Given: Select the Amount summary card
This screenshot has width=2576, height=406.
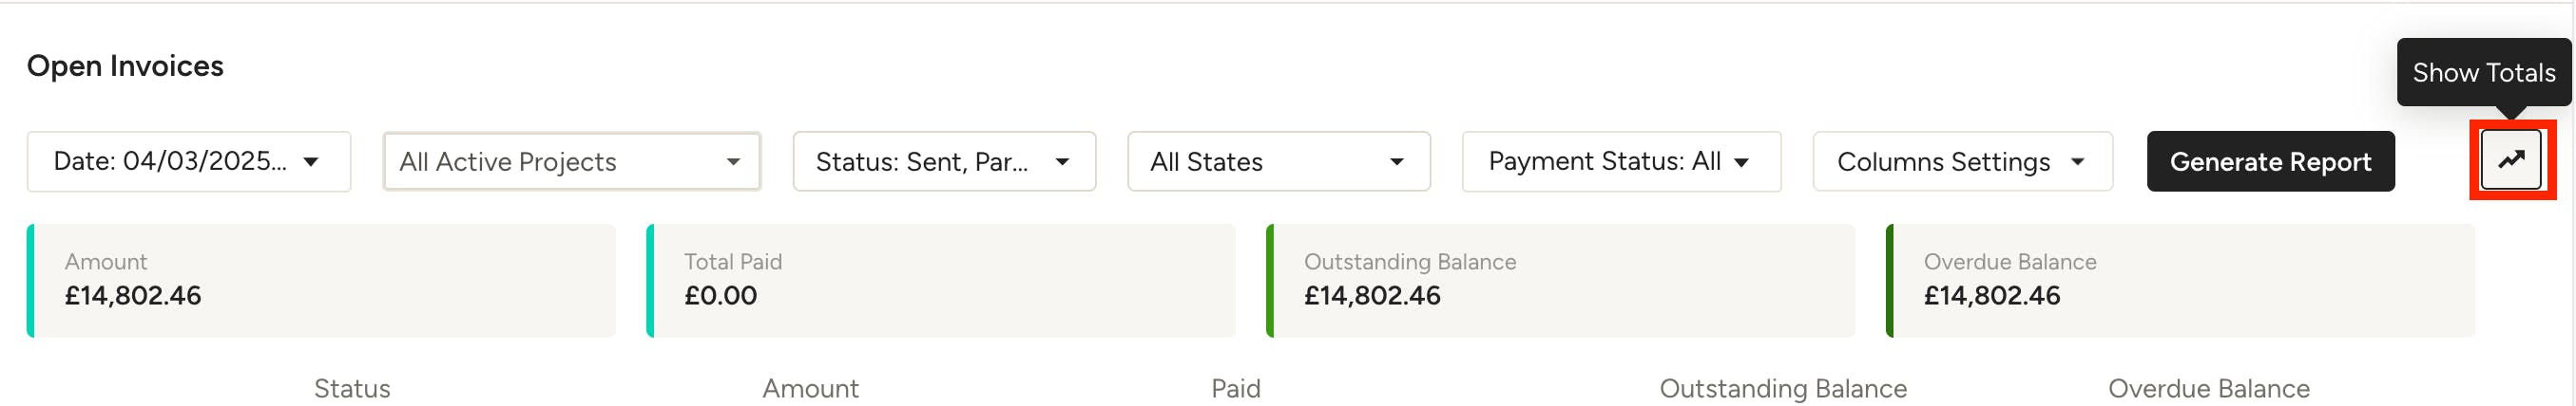Looking at the screenshot, I should [321, 280].
